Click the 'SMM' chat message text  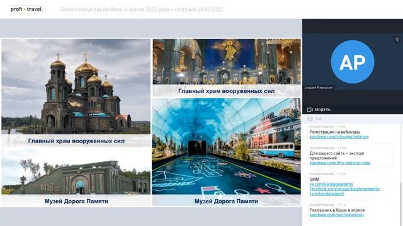(314, 180)
